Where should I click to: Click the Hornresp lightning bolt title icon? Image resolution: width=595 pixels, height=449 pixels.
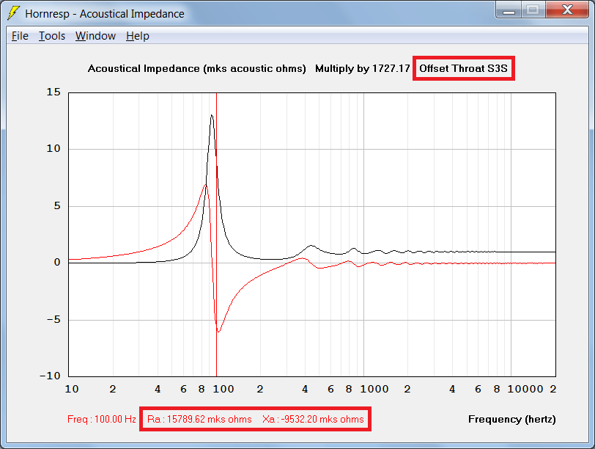point(14,13)
